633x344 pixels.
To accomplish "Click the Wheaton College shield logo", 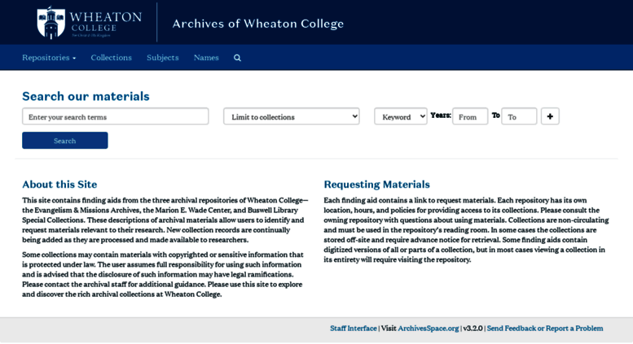I will (51, 23).
